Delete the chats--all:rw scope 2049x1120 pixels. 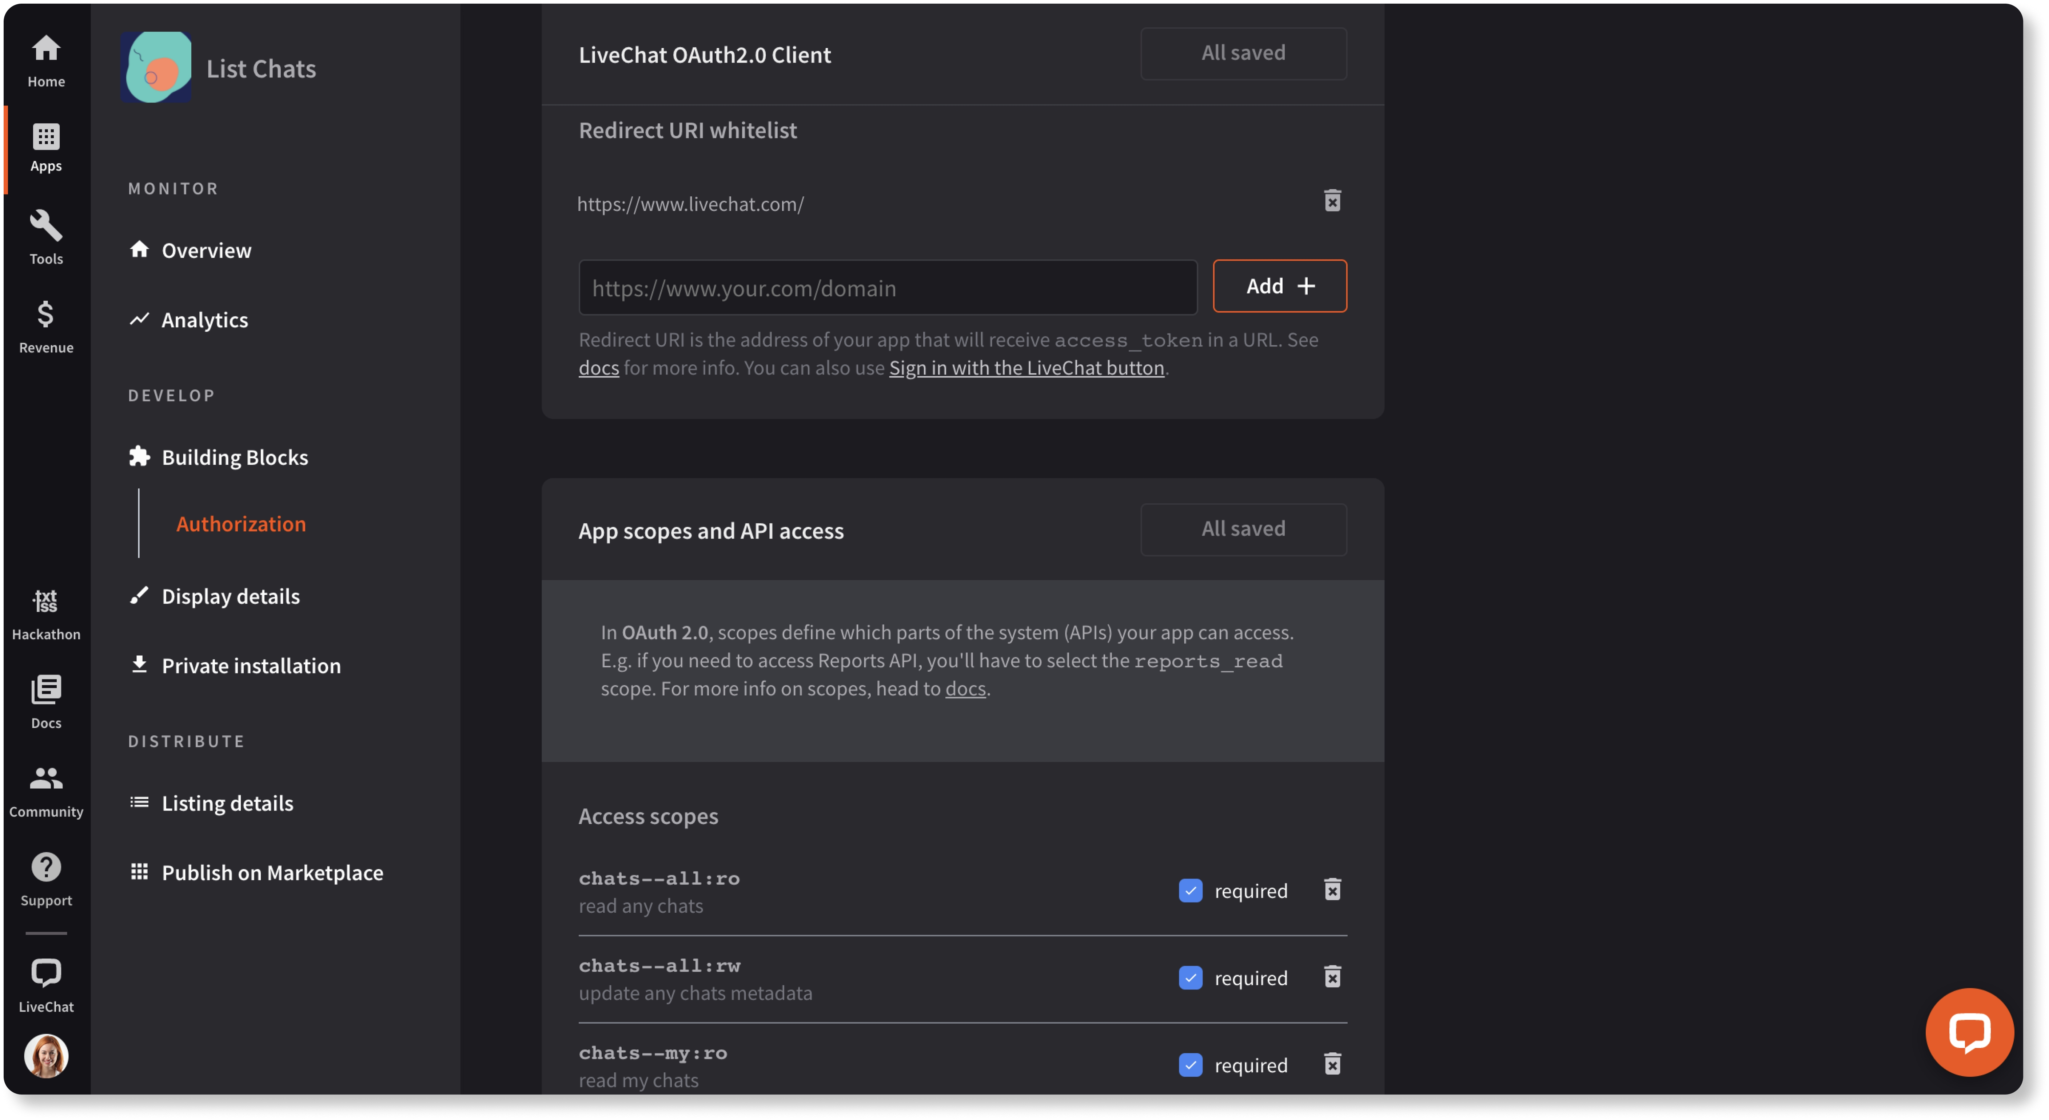pyautogui.click(x=1332, y=976)
